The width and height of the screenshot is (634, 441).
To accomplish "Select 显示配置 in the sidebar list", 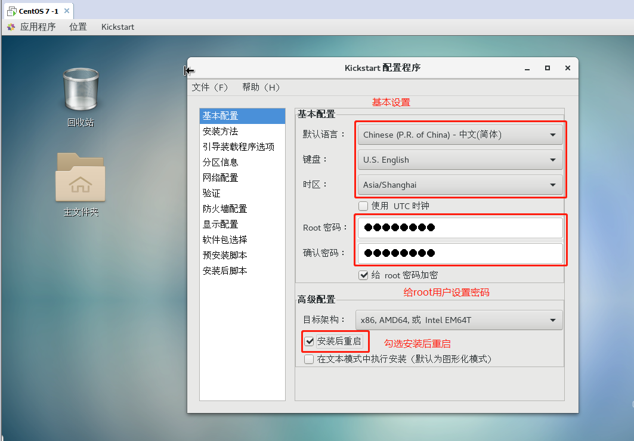I will coord(242,224).
